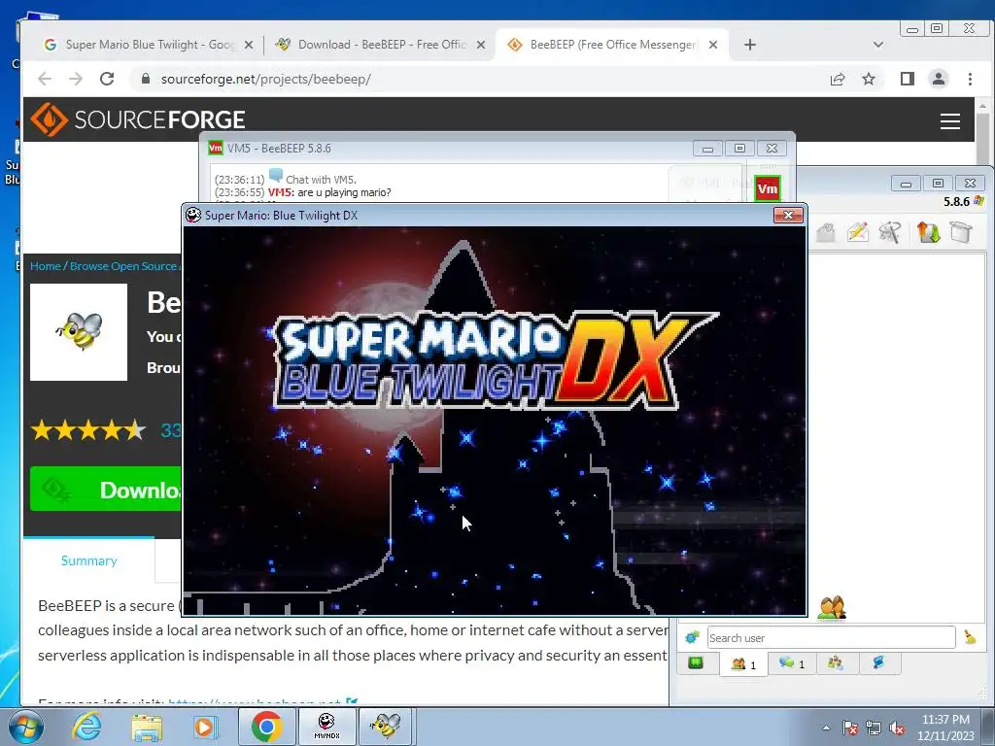Click the network tray icon
This screenshot has width=995, height=746.
[874, 728]
